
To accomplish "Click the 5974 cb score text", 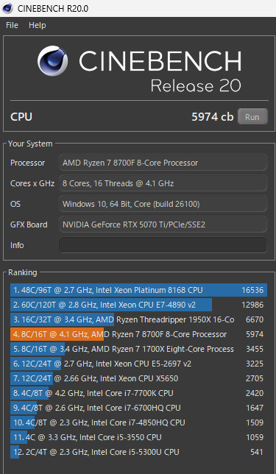I will [x=212, y=117].
